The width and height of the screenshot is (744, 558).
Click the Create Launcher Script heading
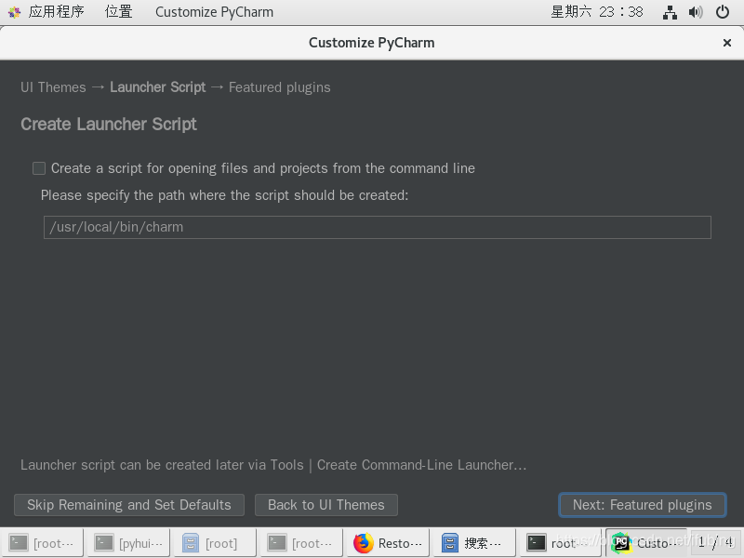coord(109,125)
